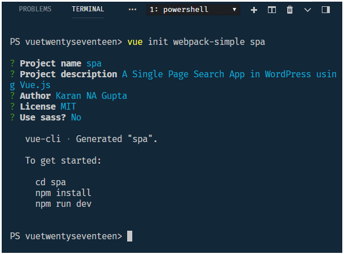Click the License value 'MIT'
The width and height of the screenshot is (344, 254).
pos(68,106)
